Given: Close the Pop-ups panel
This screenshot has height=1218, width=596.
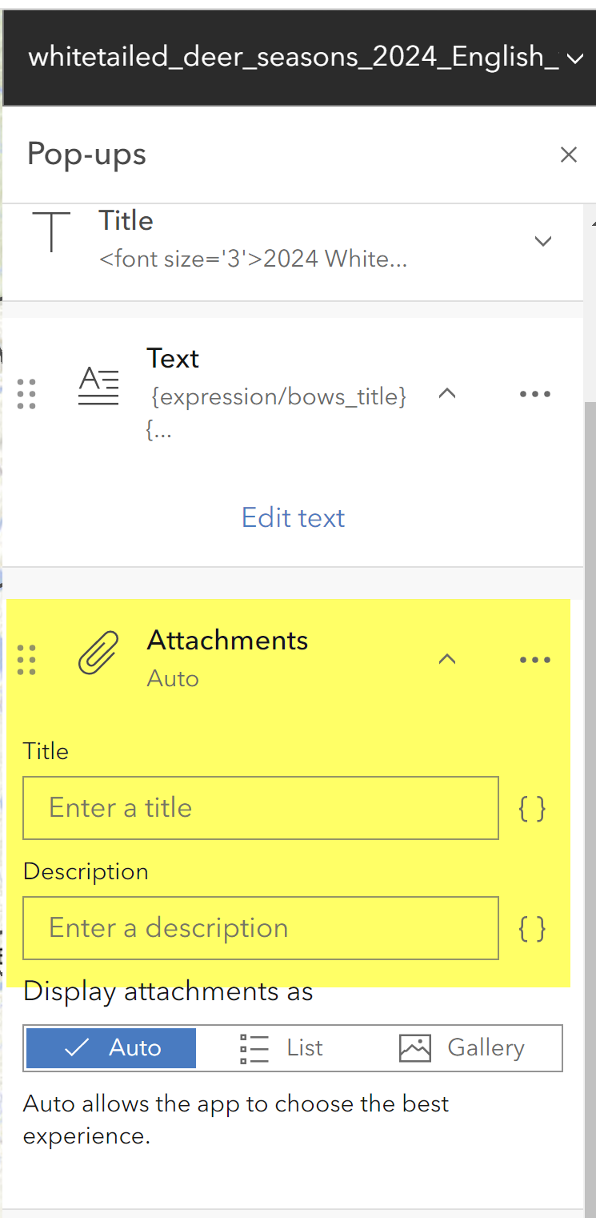Looking at the screenshot, I should pyautogui.click(x=568, y=155).
